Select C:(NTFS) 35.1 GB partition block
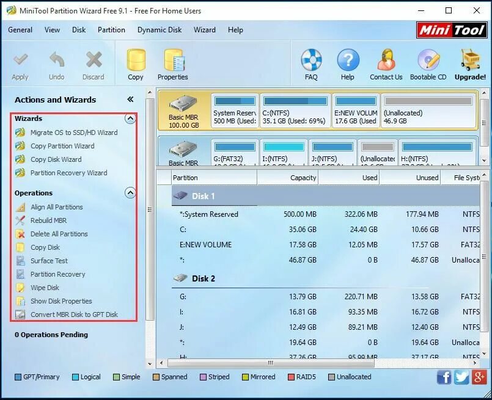The image size is (492, 400). [x=295, y=111]
